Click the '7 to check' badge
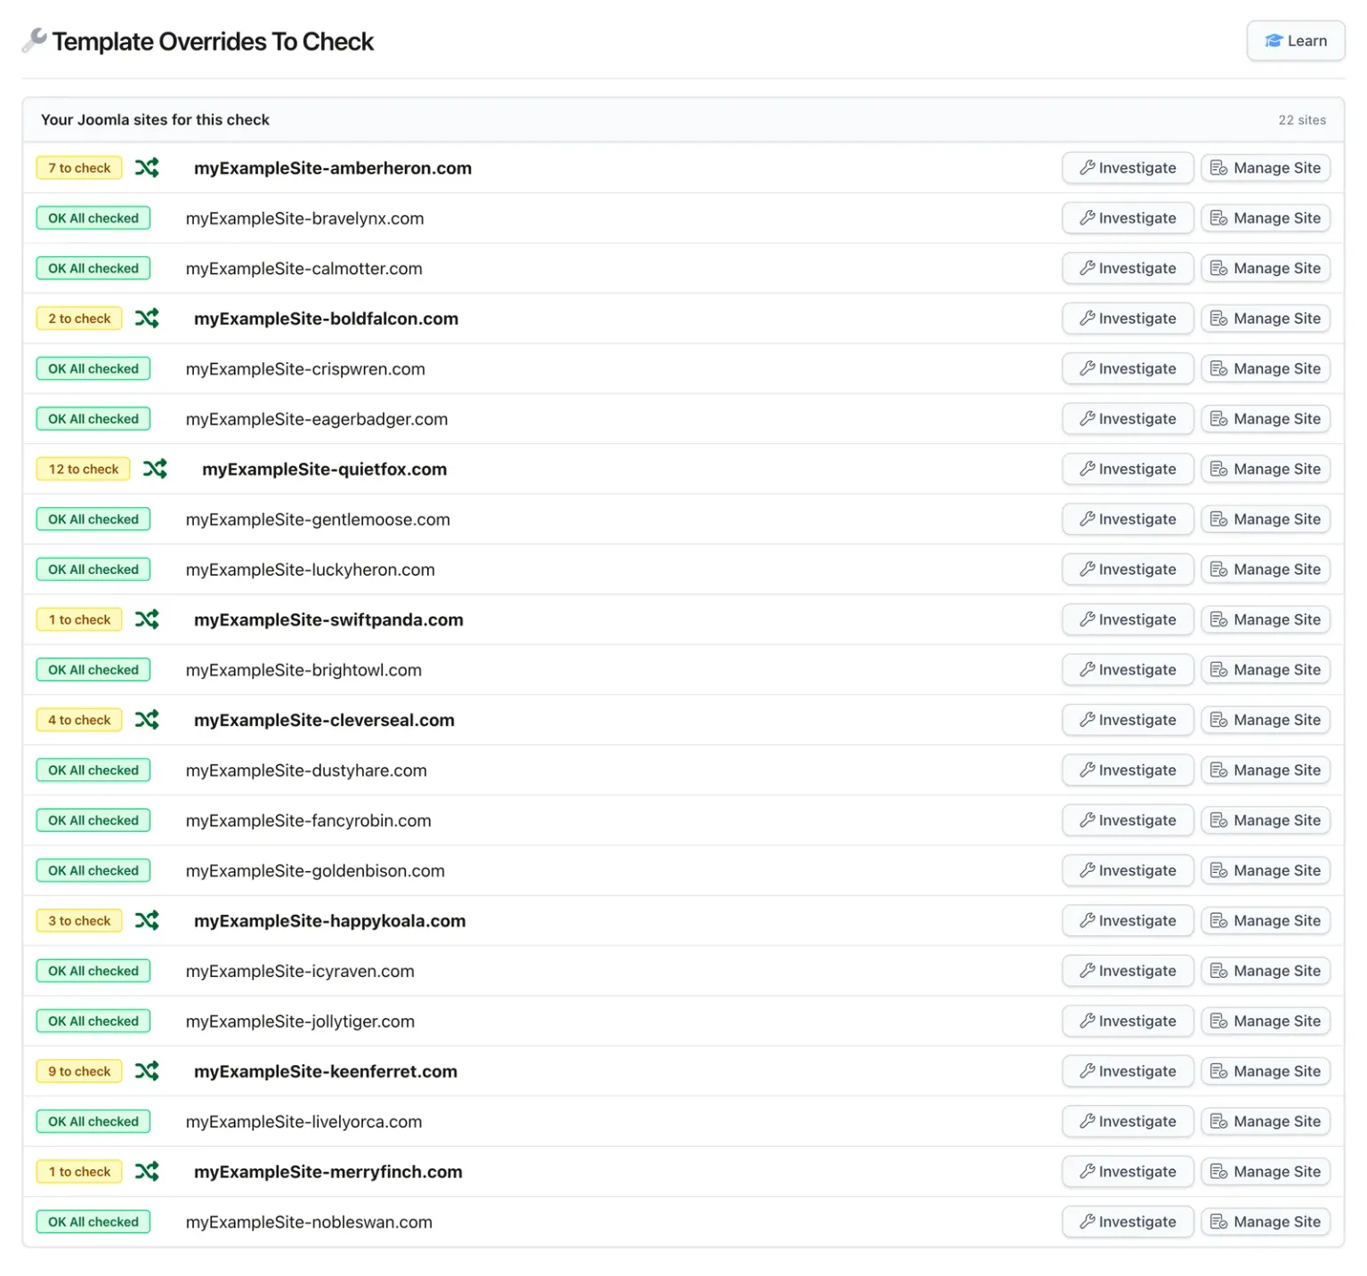 click(79, 167)
